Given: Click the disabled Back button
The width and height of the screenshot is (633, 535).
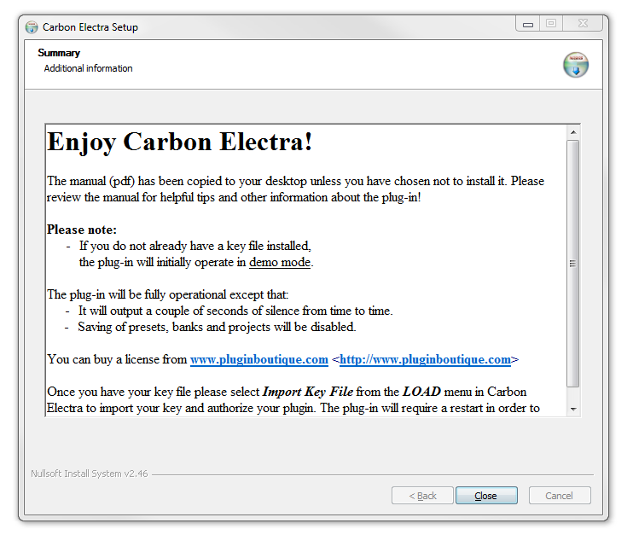Looking at the screenshot, I should click(422, 496).
